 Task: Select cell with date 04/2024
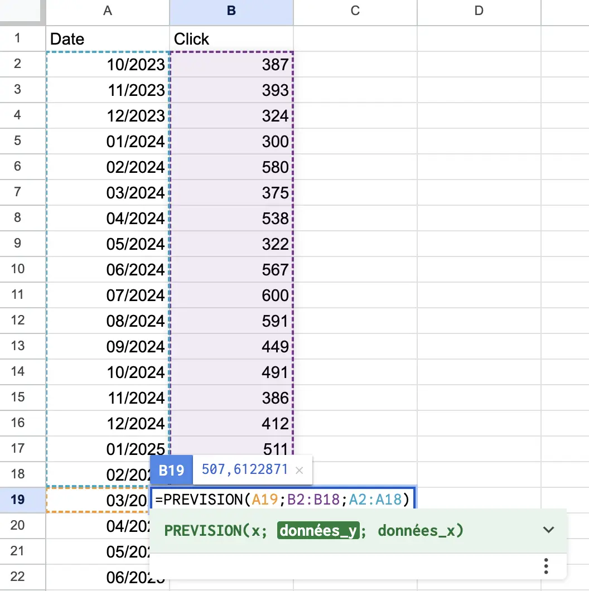pyautogui.click(x=108, y=218)
